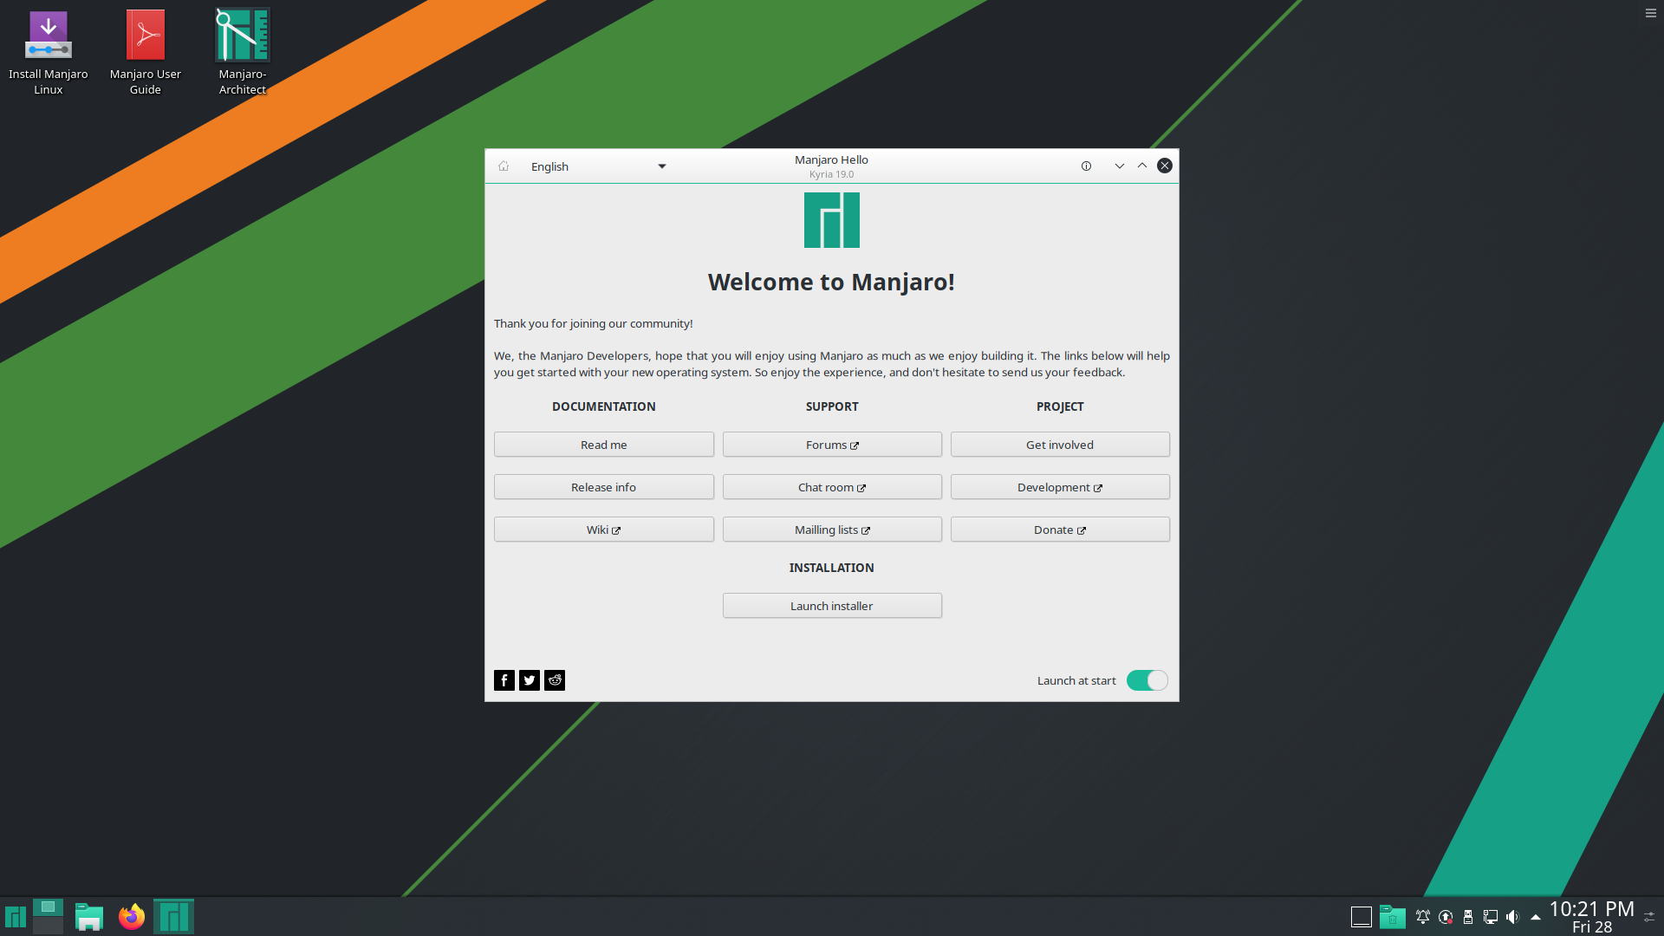Image resolution: width=1664 pixels, height=936 pixels.
Task: Open the Manjaro Reddit page icon
Action: point(555,680)
